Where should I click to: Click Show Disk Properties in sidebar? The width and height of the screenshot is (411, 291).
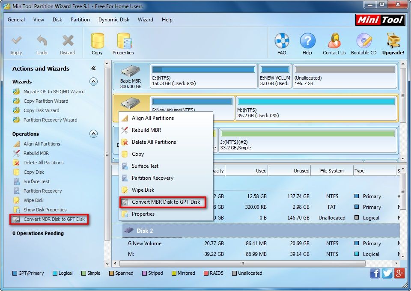pos(45,210)
